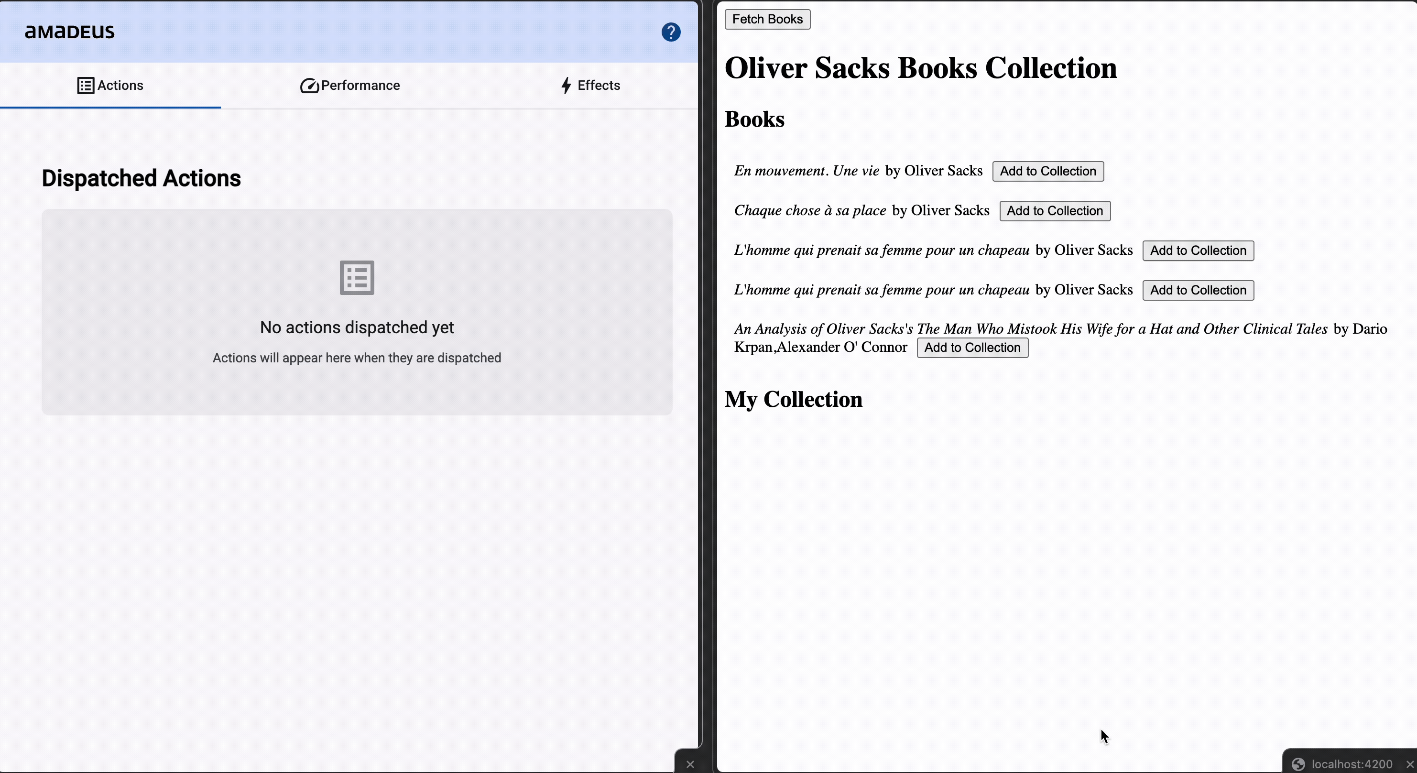Switch to the Performance tab
This screenshot has height=773, width=1417.
coord(360,85)
